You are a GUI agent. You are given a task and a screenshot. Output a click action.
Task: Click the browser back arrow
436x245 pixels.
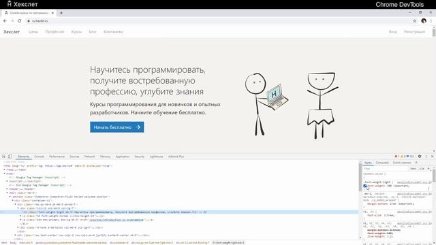pos(5,21)
